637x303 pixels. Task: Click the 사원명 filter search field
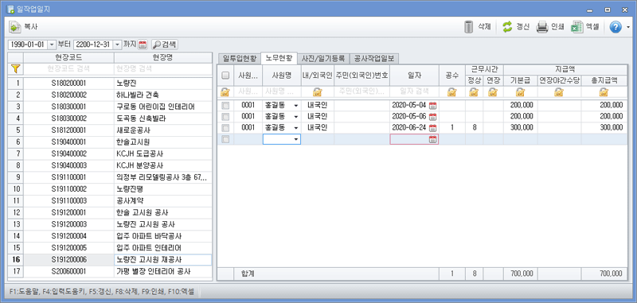(x=282, y=92)
